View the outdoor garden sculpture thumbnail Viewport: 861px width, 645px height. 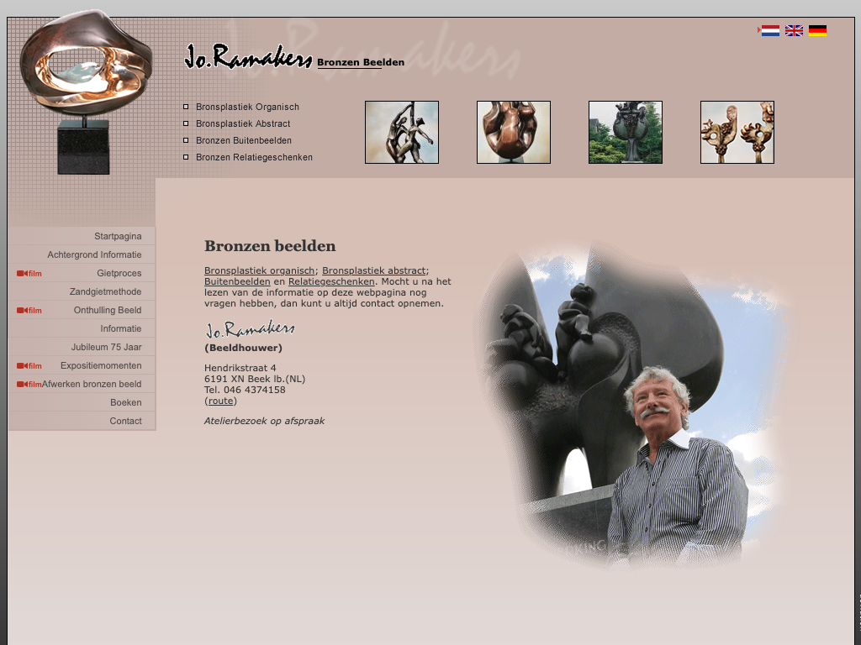point(625,132)
